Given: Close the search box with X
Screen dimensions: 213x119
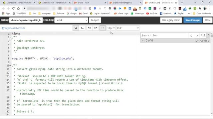Looking at the screenshot, I should [x=208, y=34].
